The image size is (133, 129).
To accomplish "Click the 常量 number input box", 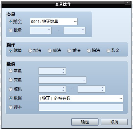I will [x=52, y=71].
